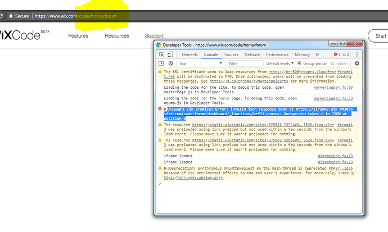Expand the Uncaught (in promise) error entry
Image resolution: width=388 pixels, height=232 pixels.
165,109
